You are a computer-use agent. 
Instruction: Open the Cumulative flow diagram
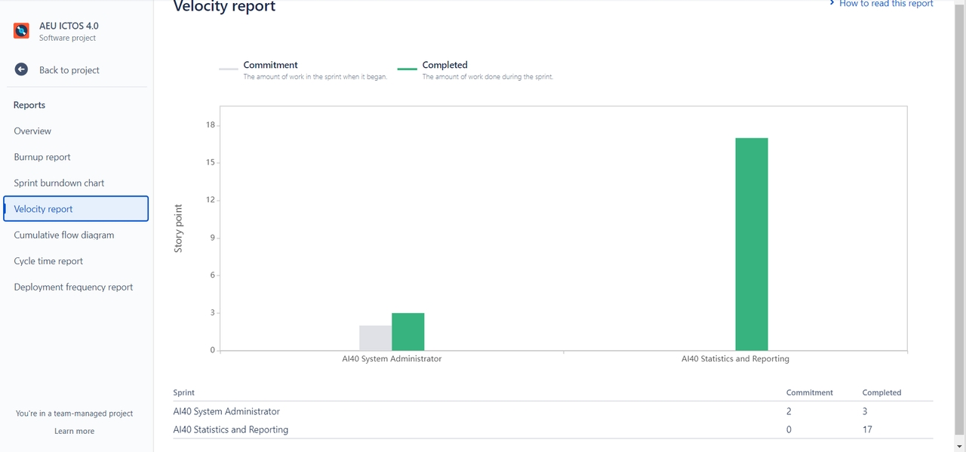tap(64, 235)
